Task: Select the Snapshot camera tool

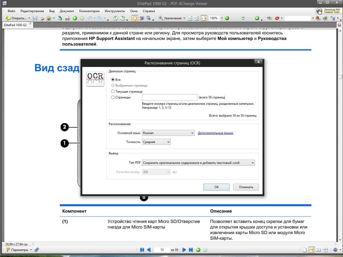Action: [142, 18]
